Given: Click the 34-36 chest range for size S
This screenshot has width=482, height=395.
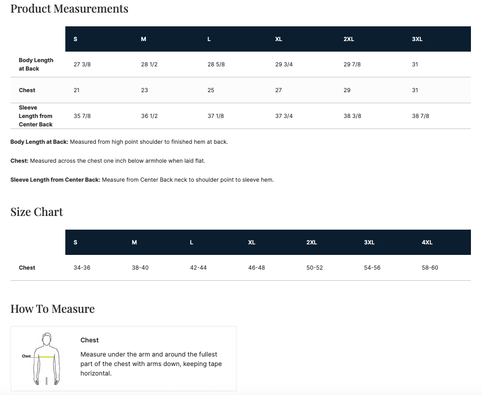Looking at the screenshot, I should pos(82,268).
